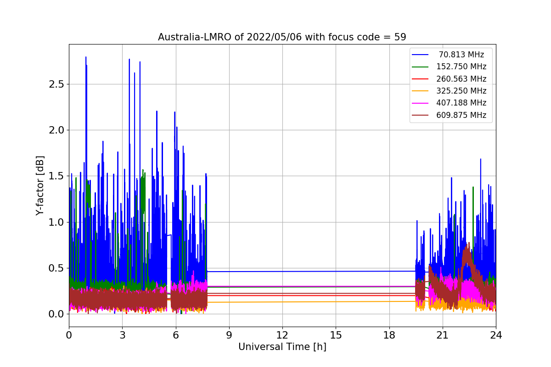Click the y-axis tick label 1.0
The height and width of the screenshot is (367, 551).
[56, 222]
